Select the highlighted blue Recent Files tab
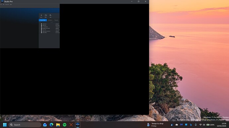This screenshot has width=229, height=128. pyautogui.click(x=43, y=20)
